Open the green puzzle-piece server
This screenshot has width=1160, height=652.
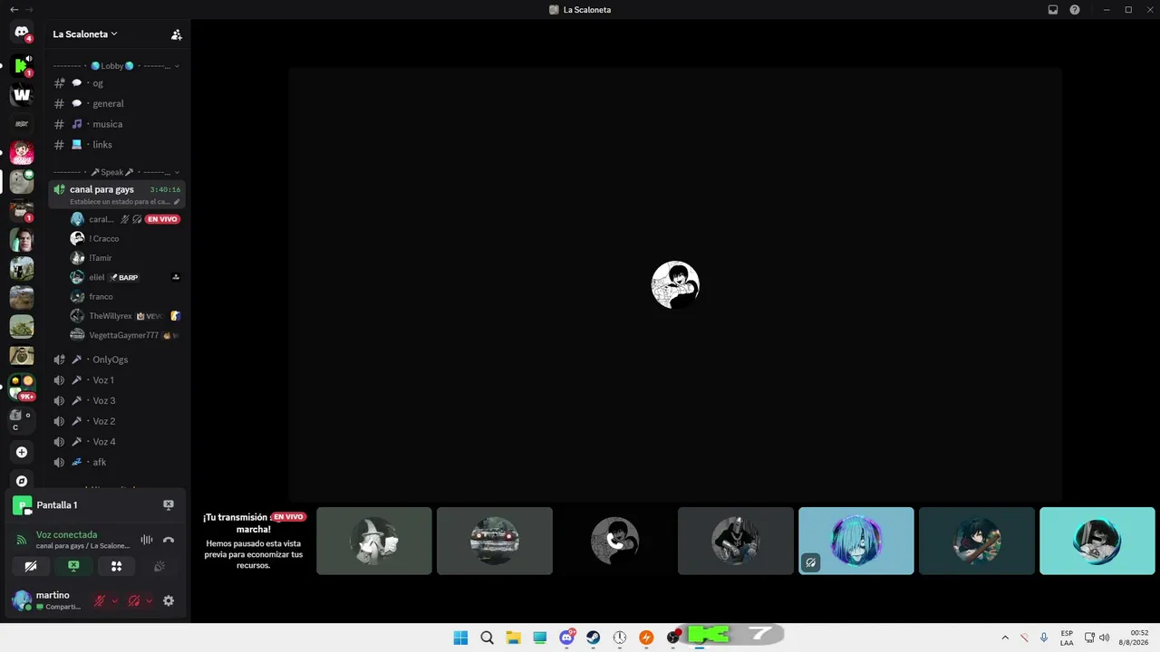click(x=22, y=65)
